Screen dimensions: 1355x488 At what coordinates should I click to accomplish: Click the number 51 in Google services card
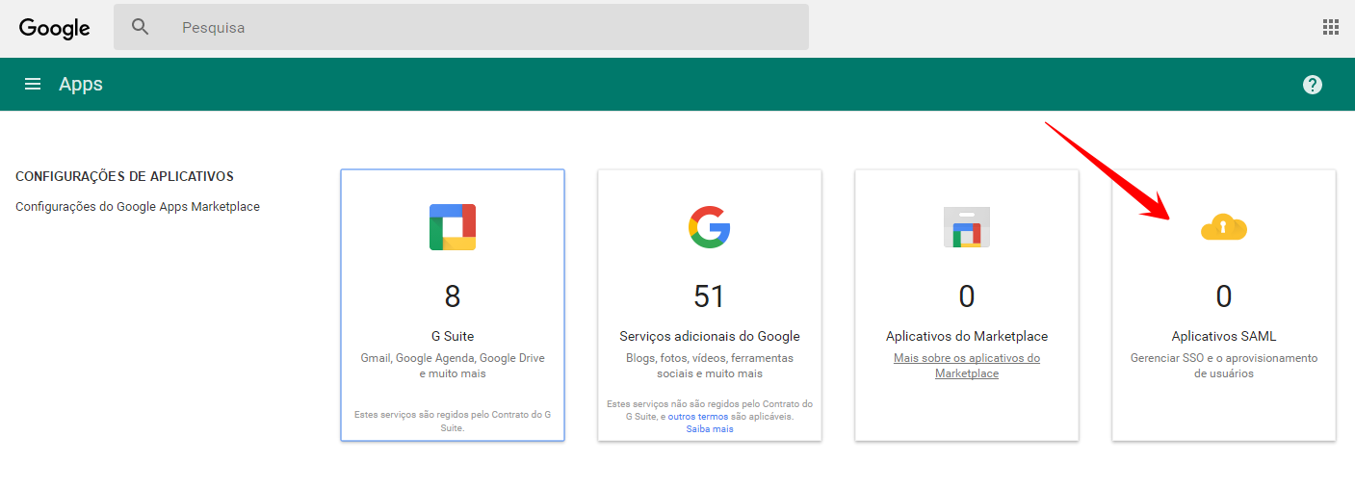click(x=710, y=295)
